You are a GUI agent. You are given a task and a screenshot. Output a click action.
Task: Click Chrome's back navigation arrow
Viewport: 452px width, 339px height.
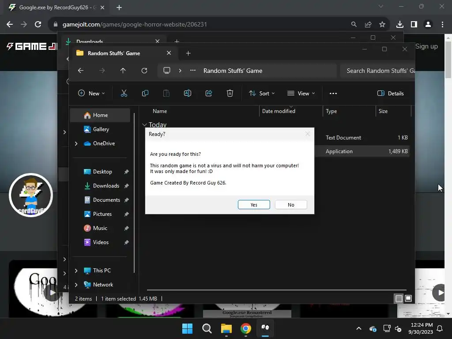10,24
